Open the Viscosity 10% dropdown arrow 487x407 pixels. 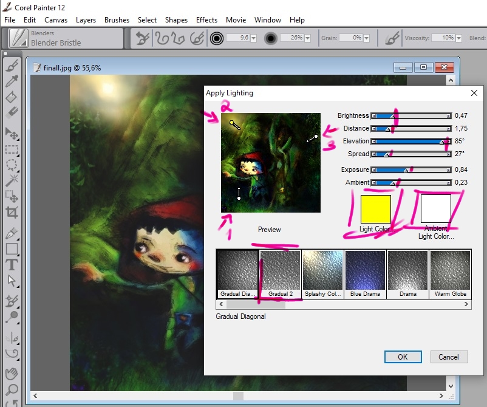point(458,38)
